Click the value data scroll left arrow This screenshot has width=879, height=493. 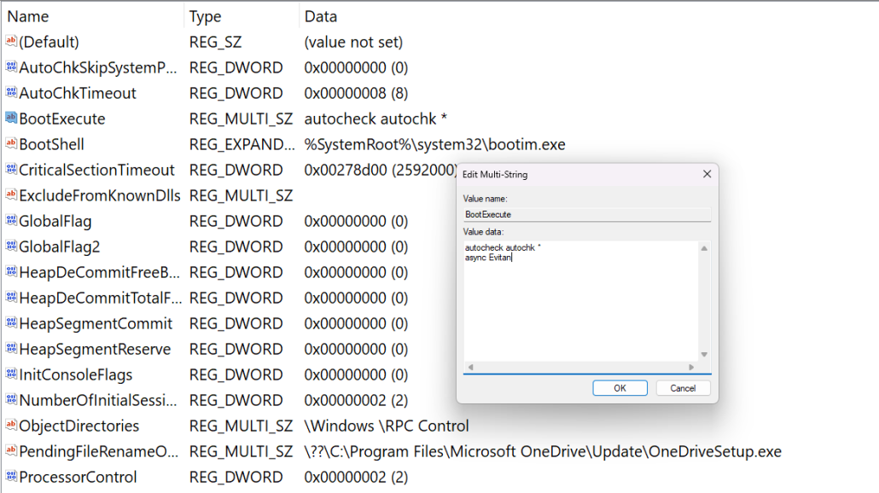point(470,367)
